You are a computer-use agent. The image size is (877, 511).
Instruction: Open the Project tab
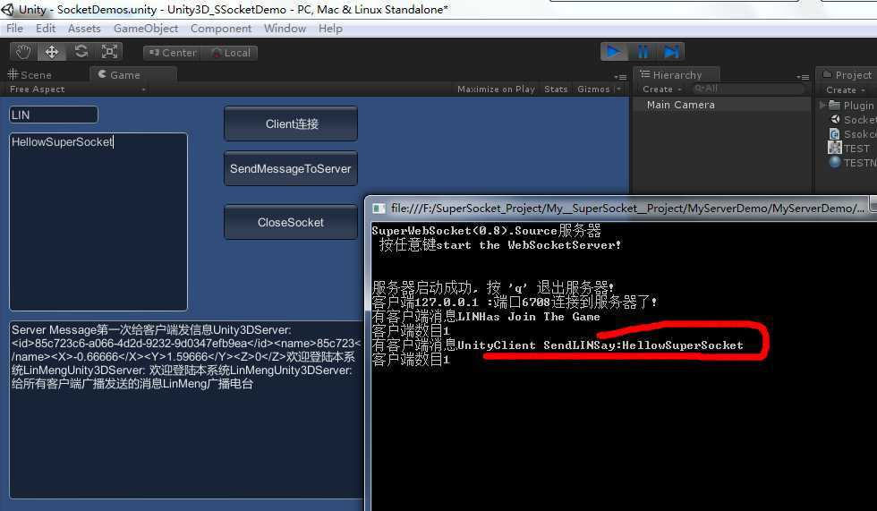(847, 74)
